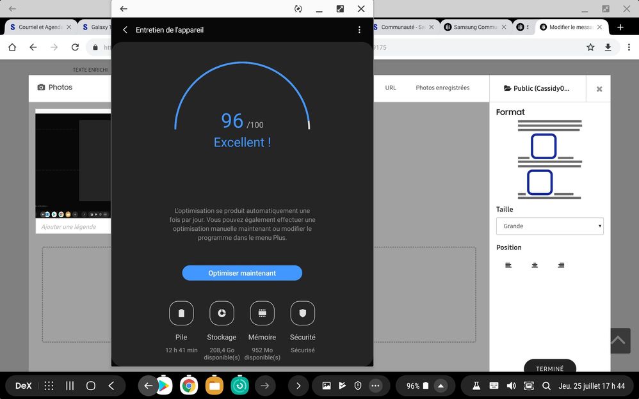The width and height of the screenshot is (639, 399).
Task: Take a screen capture from the taskbar
Action: click(529, 386)
